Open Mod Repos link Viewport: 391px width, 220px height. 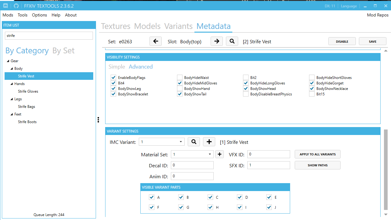378,15
